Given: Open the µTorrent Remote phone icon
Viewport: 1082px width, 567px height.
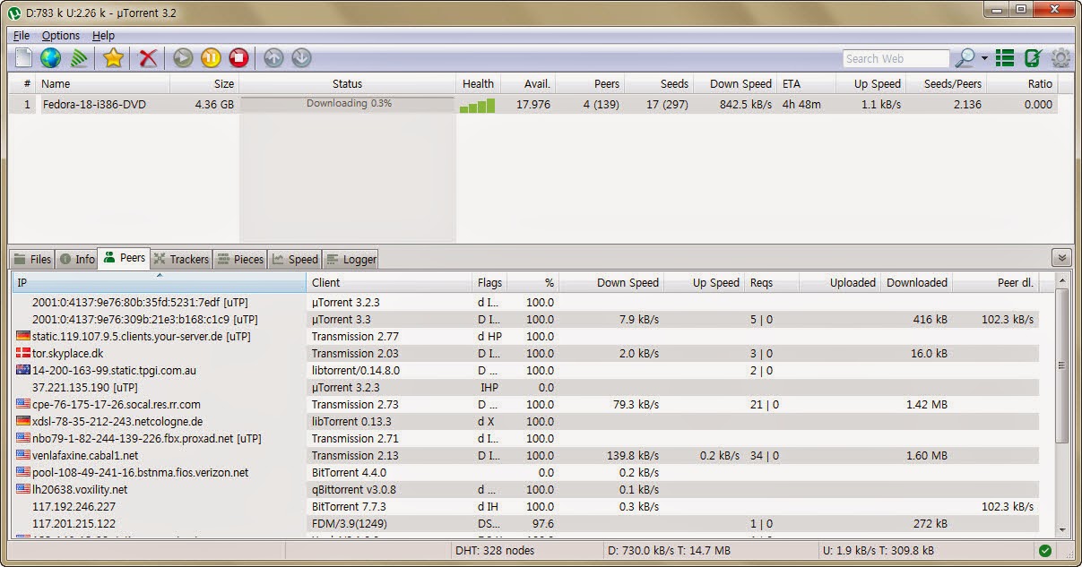Looking at the screenshot, I should [1033, 58].
